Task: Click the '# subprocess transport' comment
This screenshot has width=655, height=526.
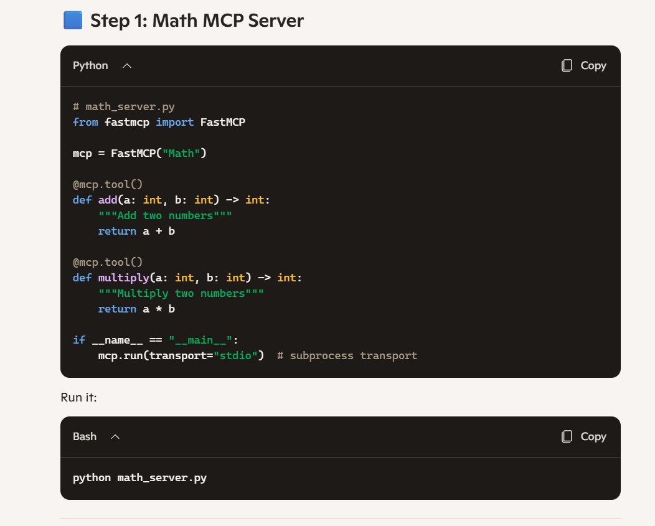Action: [347, 355]
